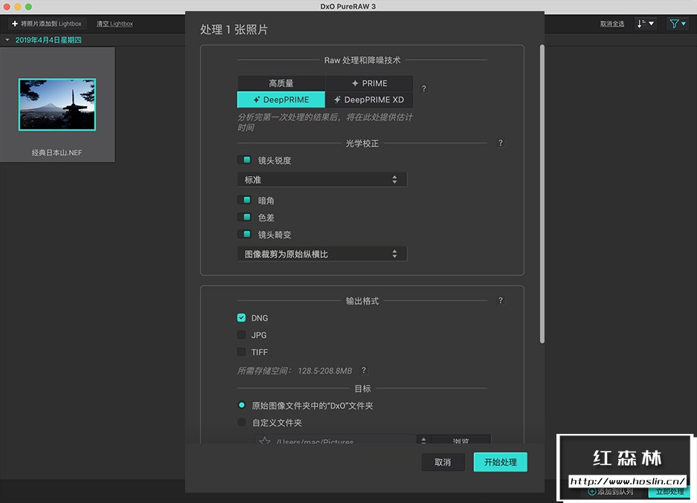Open the 图像裁剪为原始纵横比 dropdown
This screenshot has height=503, width=697.
(321, 253)
